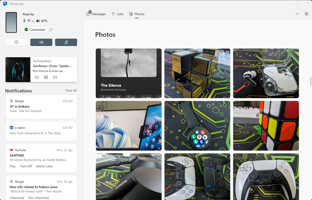The image size is (312, 200).
Task: Open the tablet beside monitor photo
Action: coord(129,126)
